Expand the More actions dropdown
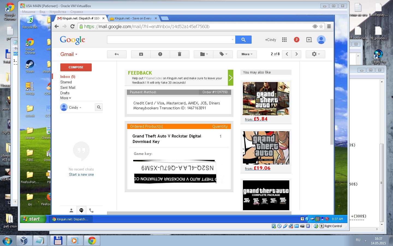 pyautogui.click(x=247, y=54)
